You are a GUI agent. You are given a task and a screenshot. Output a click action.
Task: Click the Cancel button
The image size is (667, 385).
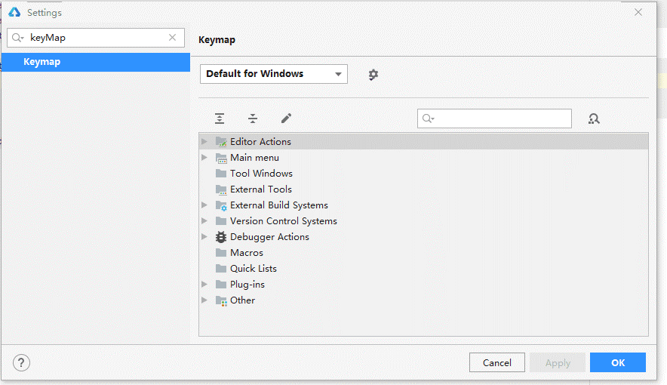496,362
